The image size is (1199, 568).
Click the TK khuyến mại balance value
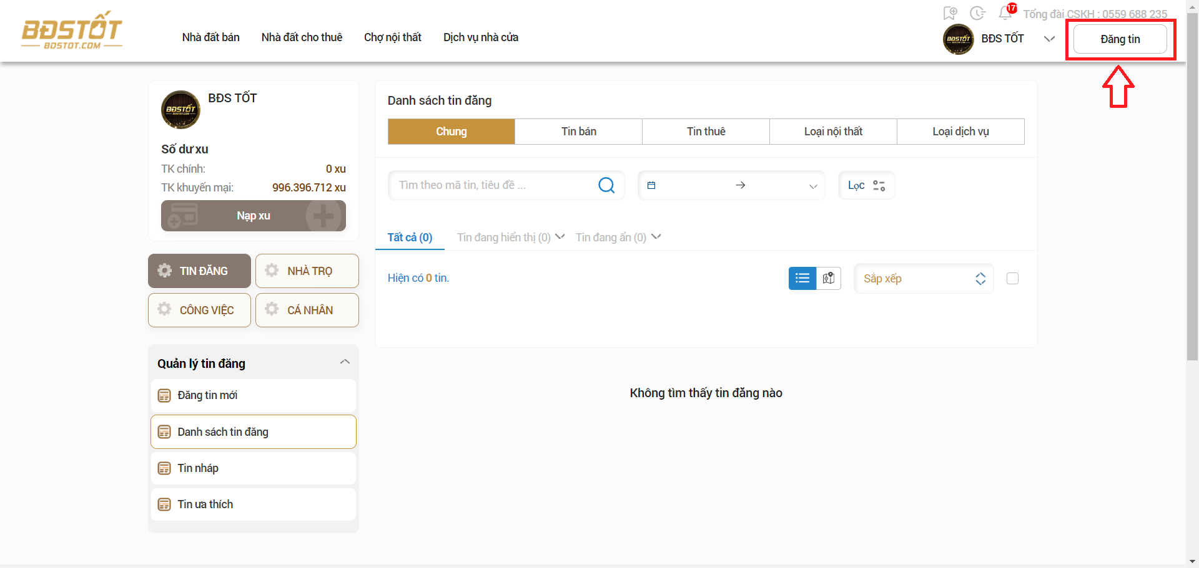pos(309,188)
